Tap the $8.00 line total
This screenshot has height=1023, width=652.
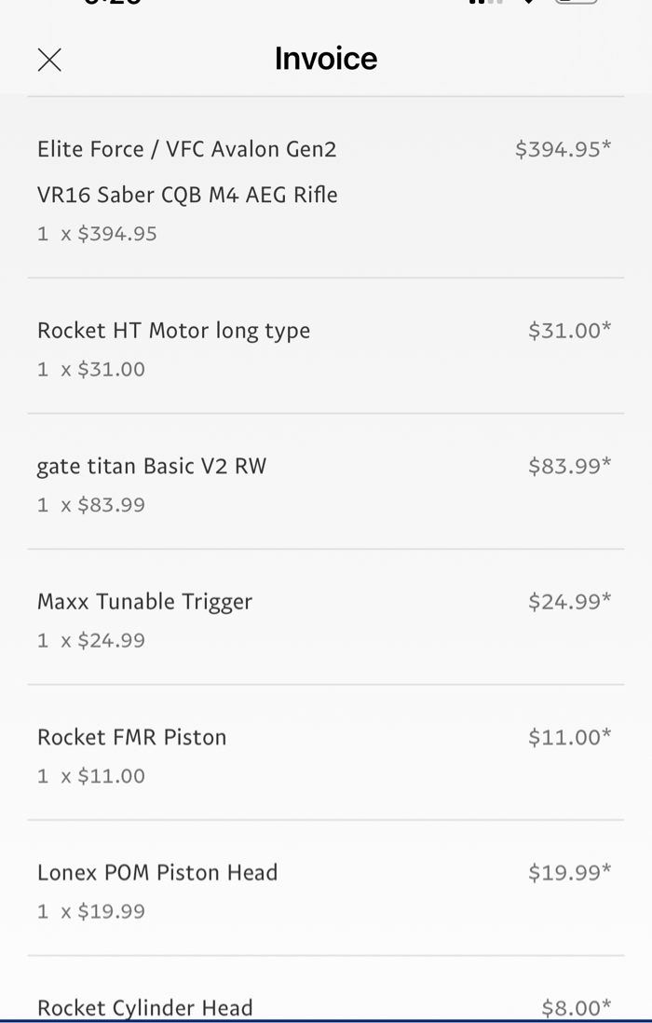pos(576,1007)
